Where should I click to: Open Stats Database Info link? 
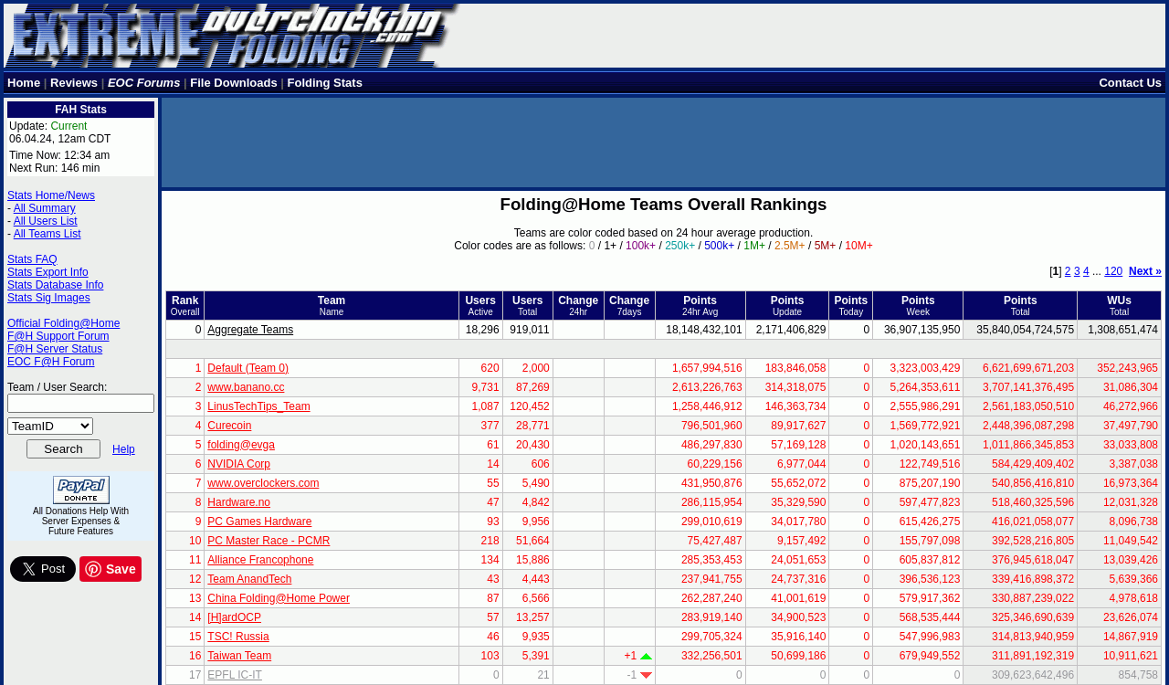56,285
